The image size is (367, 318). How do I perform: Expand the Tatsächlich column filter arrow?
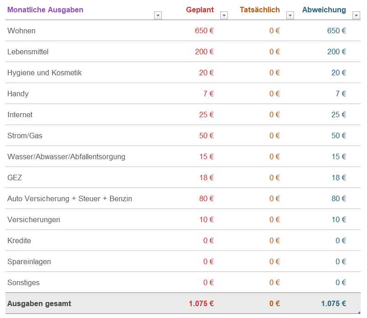(290, 16)
